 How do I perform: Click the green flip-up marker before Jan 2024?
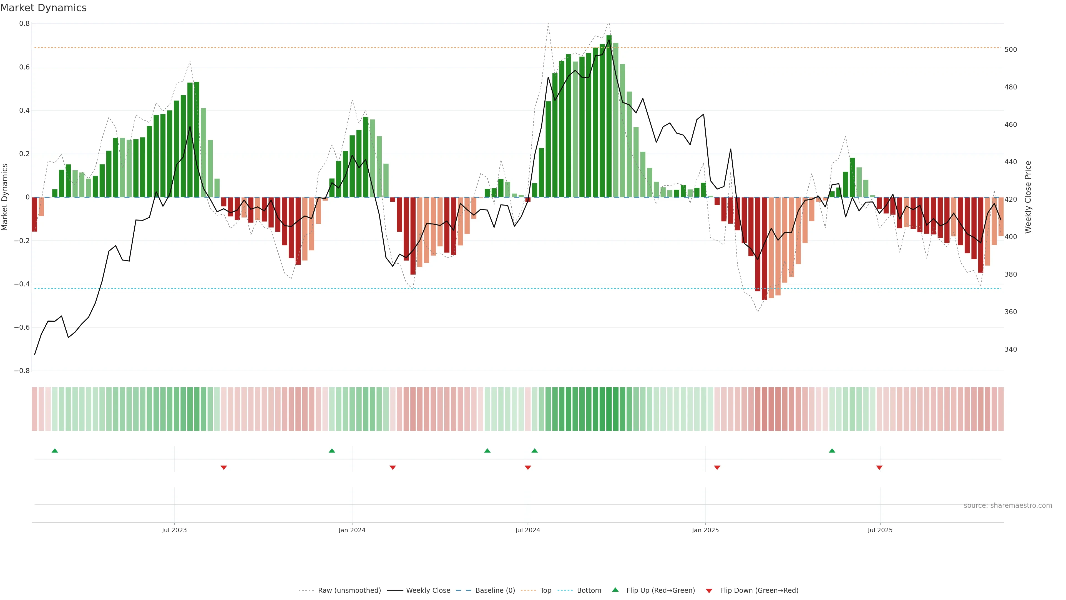pos(332,451)
